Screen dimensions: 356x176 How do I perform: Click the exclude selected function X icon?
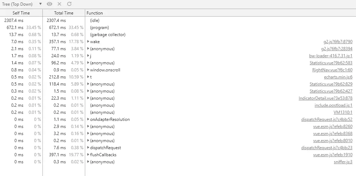tap(59, 4)
